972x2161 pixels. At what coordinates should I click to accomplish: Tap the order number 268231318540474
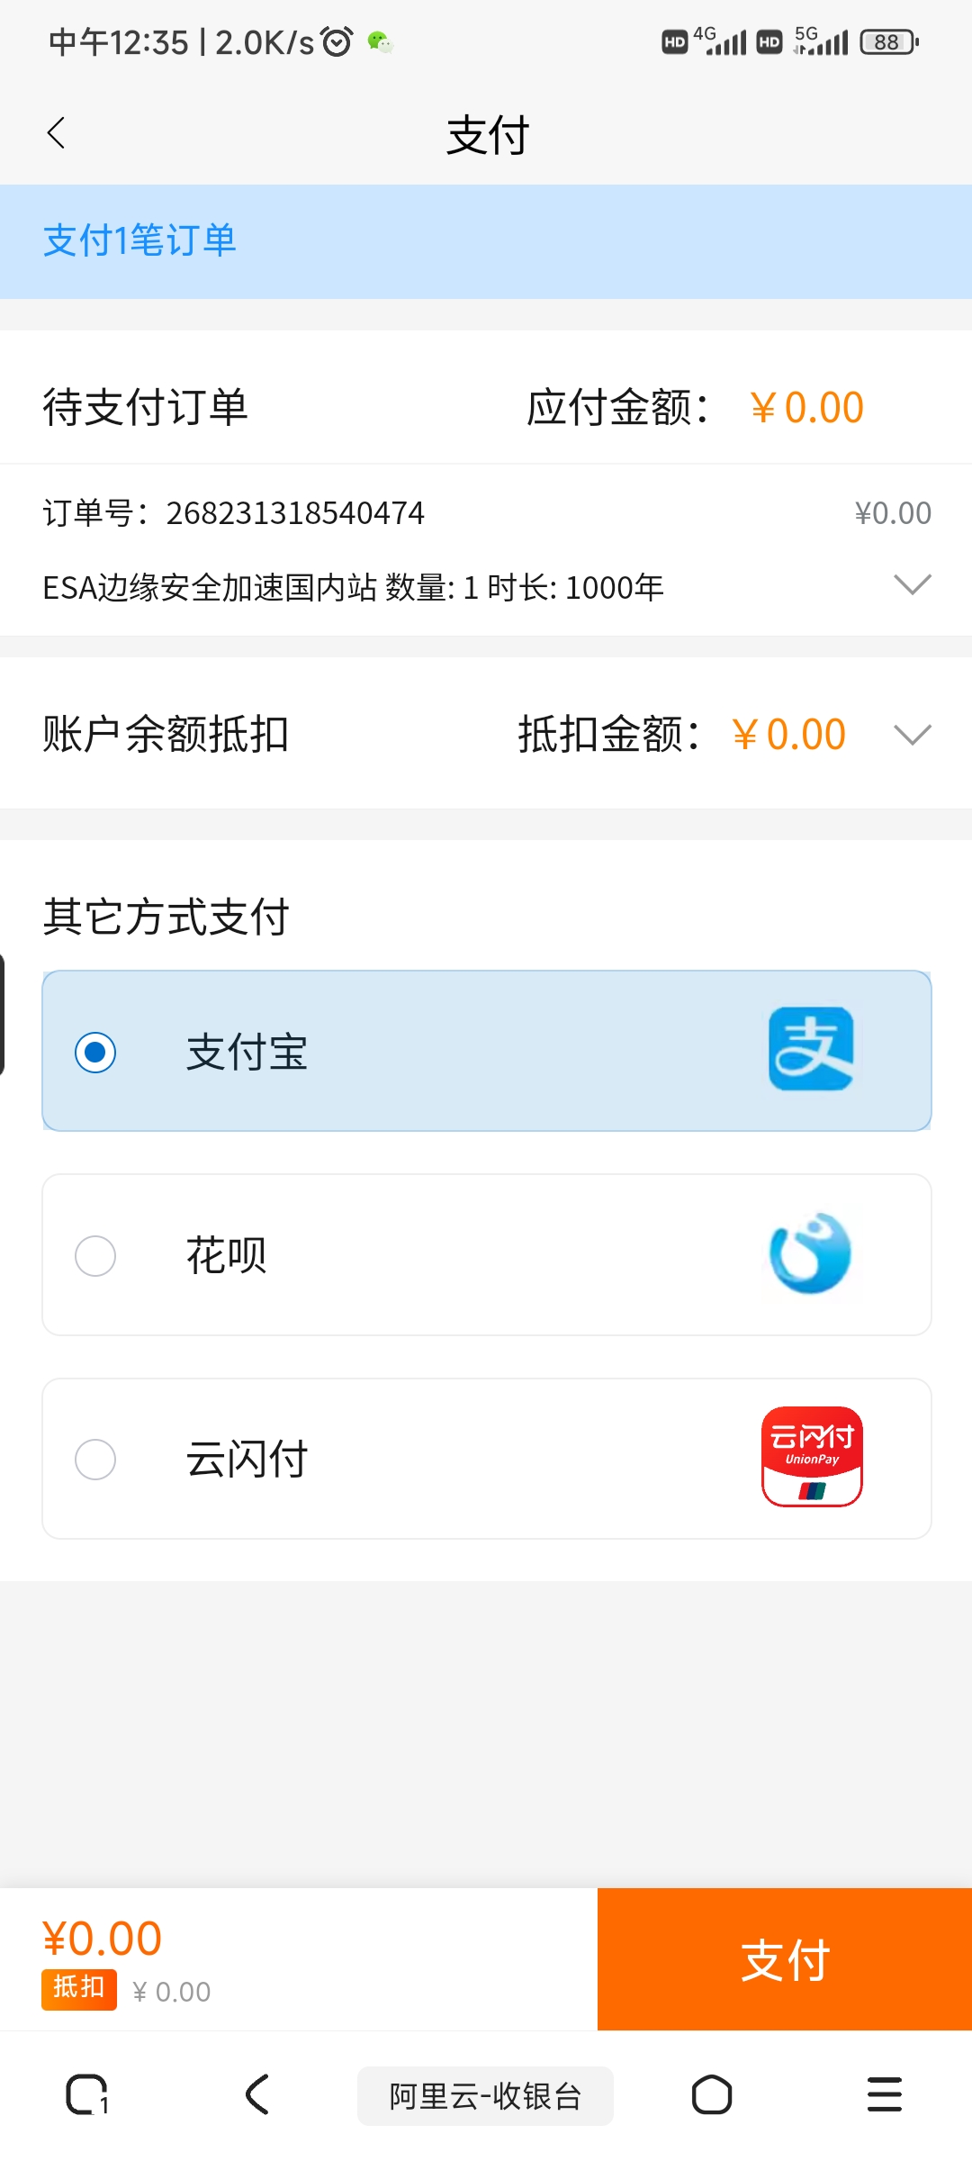(x=295, y=513)
